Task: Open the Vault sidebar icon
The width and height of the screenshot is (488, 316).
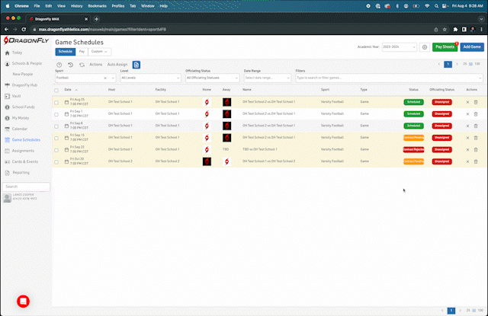Action: (8, 96)
